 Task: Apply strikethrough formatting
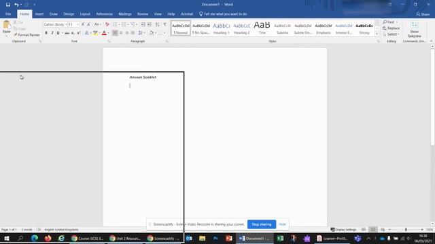[x=67, y=33]
